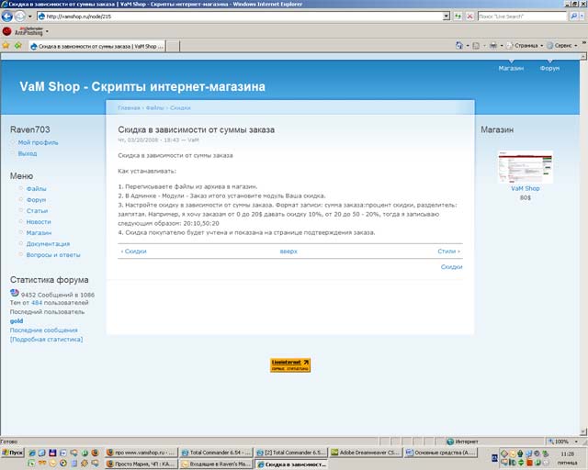Expand the Home button dropdown arrow
Image resolution: width=588 pixels, height=470 pixels.
(x=468, y=46)
